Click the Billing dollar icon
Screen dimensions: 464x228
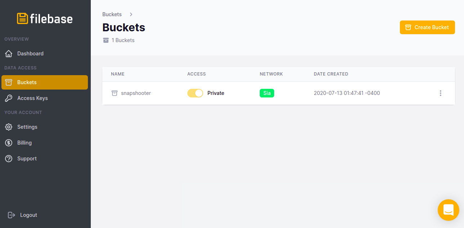[9, 143]
